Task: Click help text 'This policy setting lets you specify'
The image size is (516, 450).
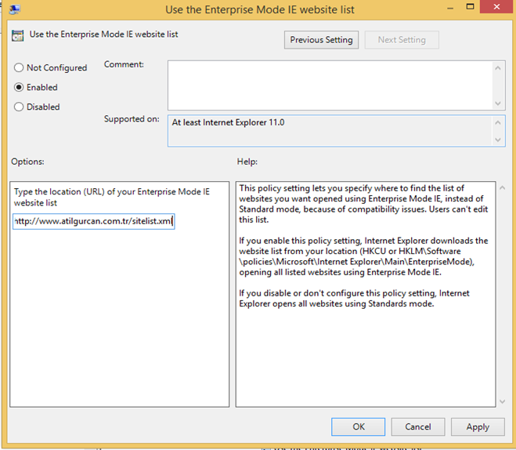Action: 363,204
